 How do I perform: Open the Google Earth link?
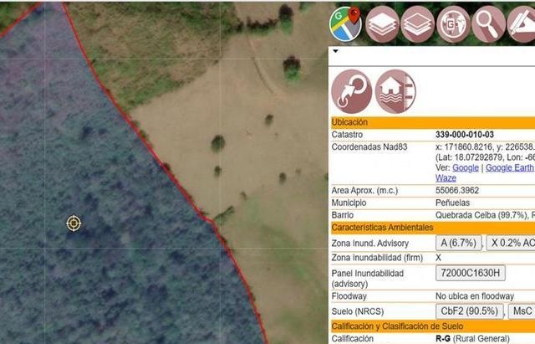click(x=509, y=167)
